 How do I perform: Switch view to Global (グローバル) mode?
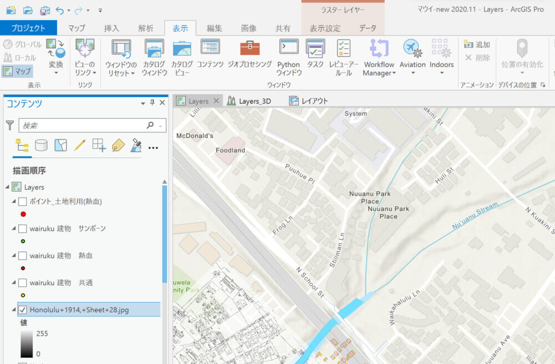coord(22,44)
